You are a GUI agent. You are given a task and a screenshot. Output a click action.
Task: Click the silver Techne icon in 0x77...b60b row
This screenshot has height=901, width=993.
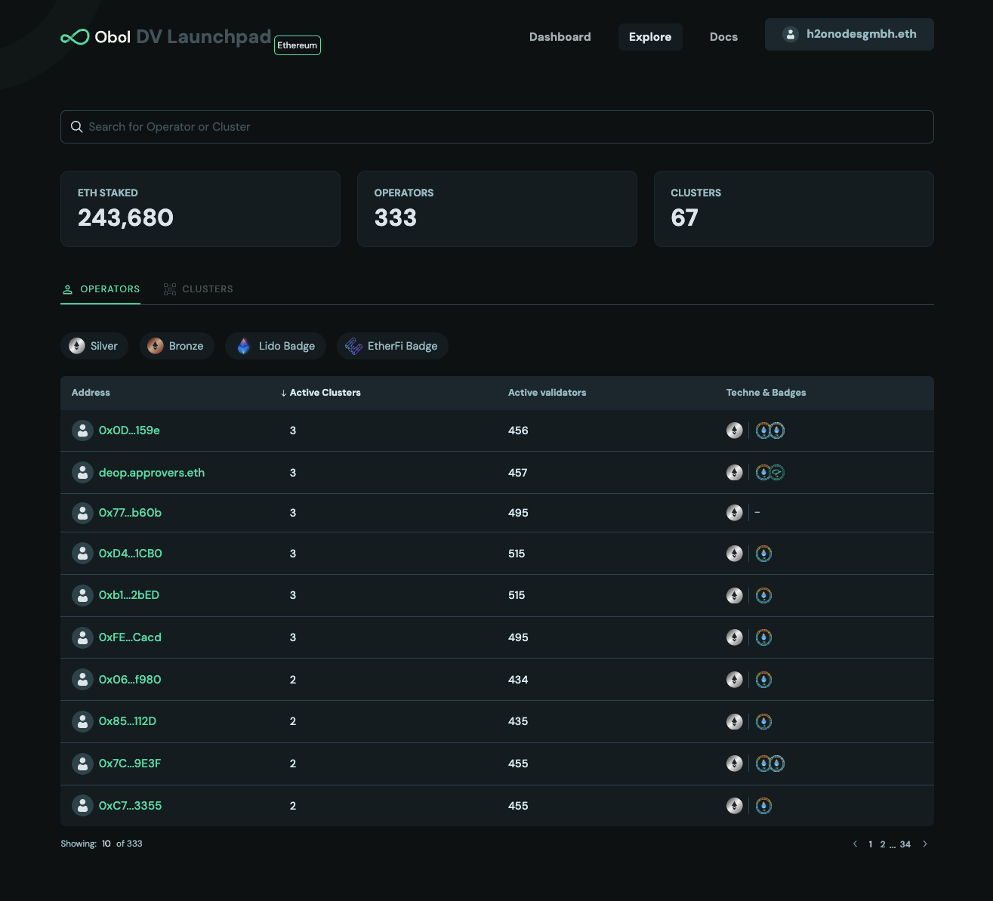pos(735,513)
